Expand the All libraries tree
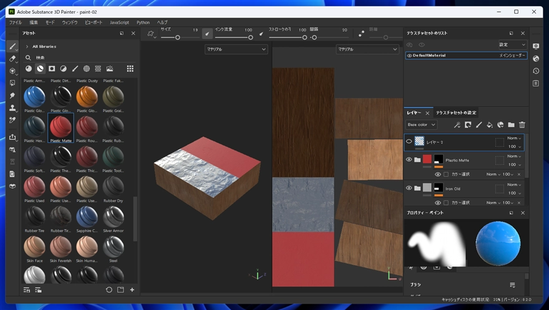549x310 pixels. tap(27, 46)
